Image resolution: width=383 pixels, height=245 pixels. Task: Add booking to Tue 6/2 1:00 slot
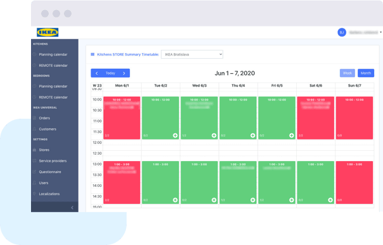[175, 200]
